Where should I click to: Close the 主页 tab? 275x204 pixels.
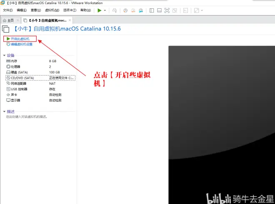click(x=18, y=20)
